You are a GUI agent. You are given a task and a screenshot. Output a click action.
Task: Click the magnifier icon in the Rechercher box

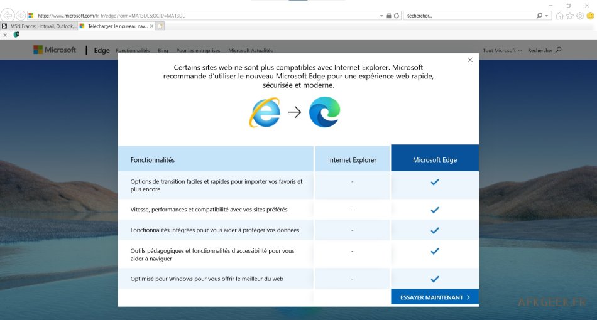[539, 16]
